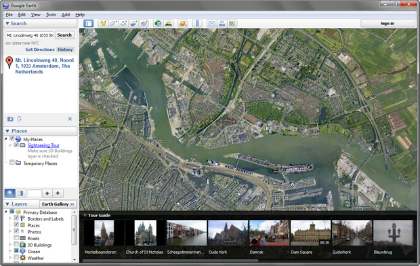Click the Tour Guide horizontal scrollbar
The width and height of the screenshot is (420, 266).
point(170,261)
